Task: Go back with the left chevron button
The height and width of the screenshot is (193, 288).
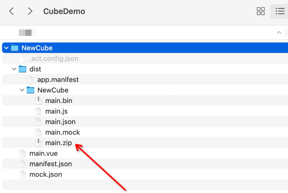Action: [x=11, y=11]
